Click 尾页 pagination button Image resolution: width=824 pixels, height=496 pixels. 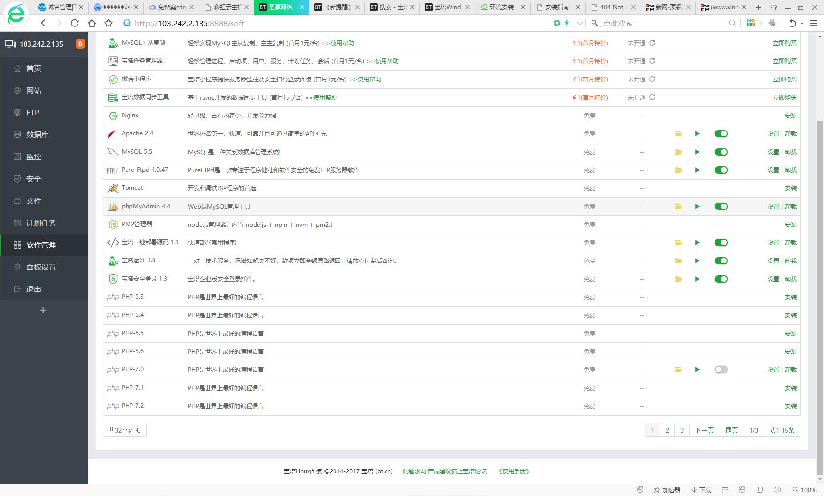tap(732, 430)
